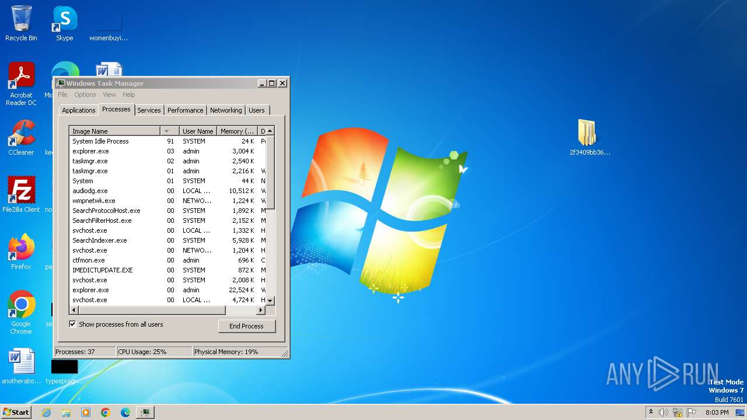
Task: Open File Explorer from taskbar
Action: click(x=66, y=412)
